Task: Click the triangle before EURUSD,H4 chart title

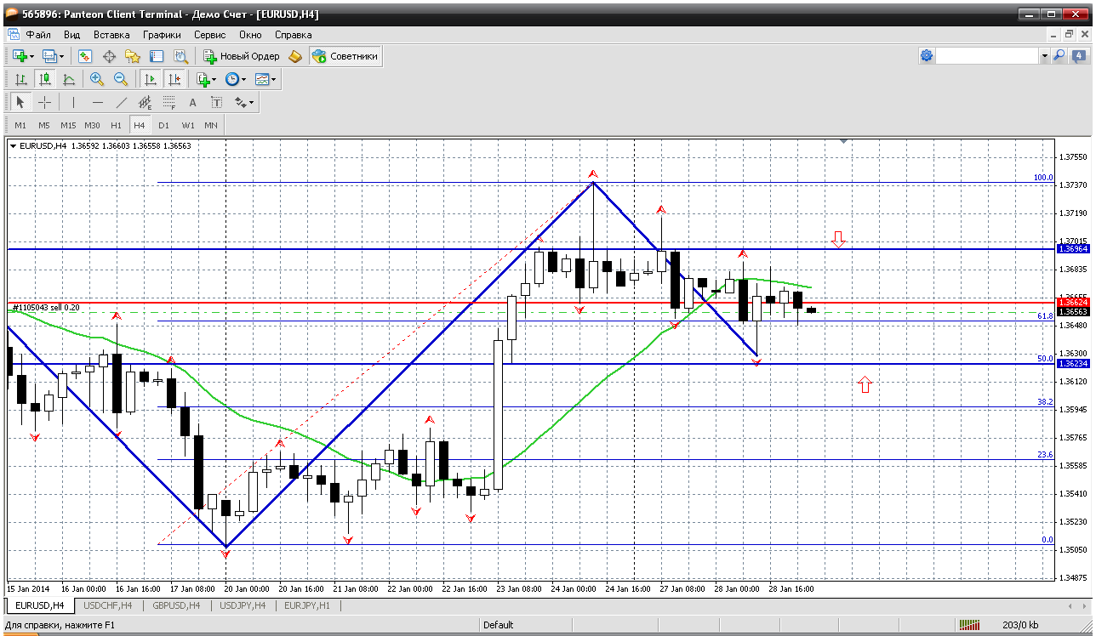Action: click(13, 146)
